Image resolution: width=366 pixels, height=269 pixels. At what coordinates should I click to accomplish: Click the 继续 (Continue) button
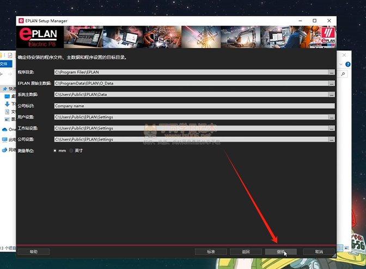coord(281,252)
